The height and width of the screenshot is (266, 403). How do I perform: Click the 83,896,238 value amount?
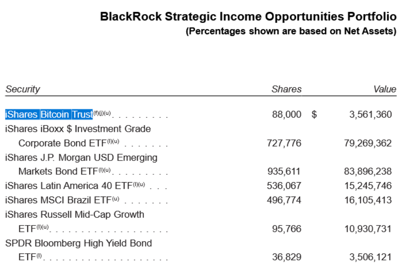click(367, 171)
